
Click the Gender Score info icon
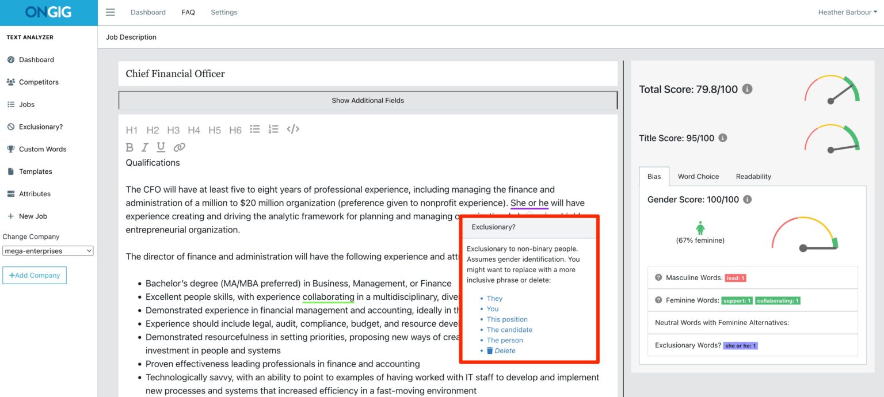[747, 199]
